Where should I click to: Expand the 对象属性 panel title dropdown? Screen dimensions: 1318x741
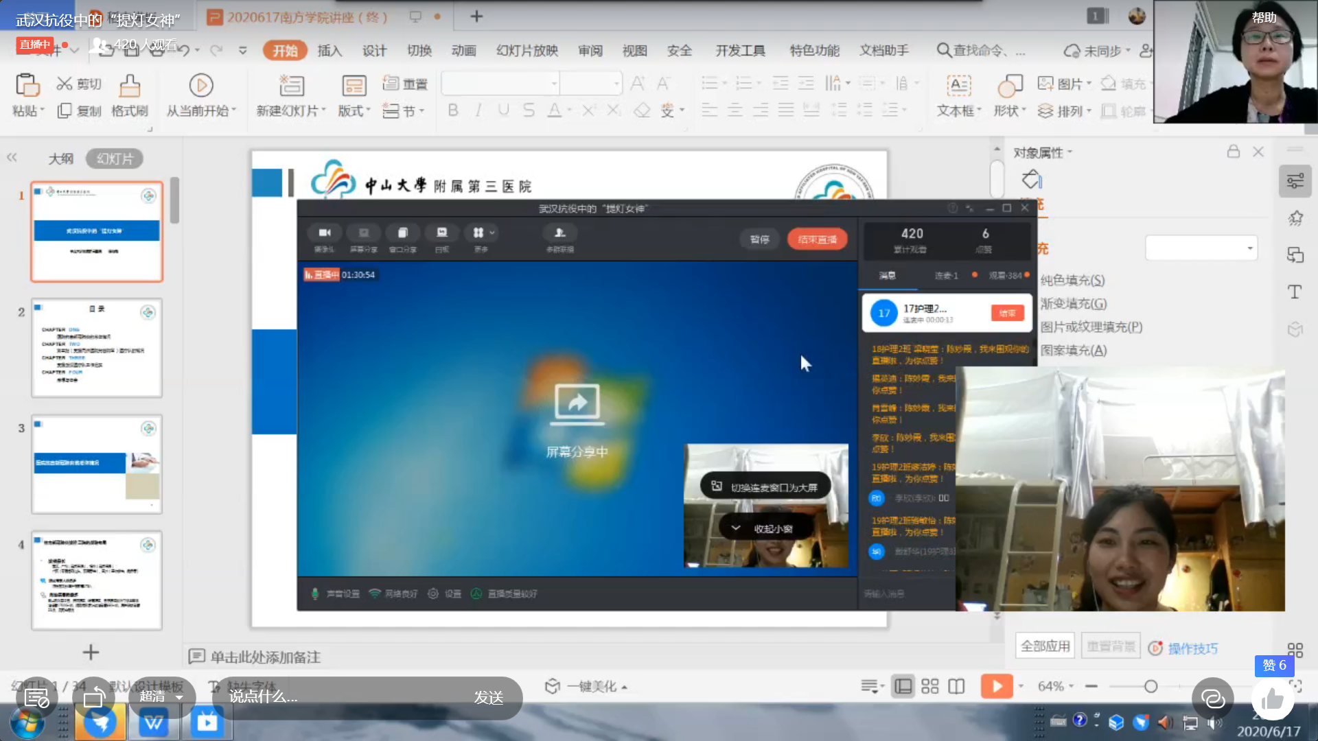pyautogui.click(x=1042, y=152)
